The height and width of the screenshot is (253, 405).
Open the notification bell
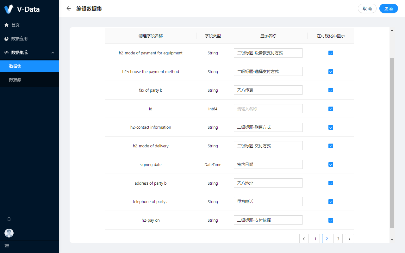tap(9, 219)
